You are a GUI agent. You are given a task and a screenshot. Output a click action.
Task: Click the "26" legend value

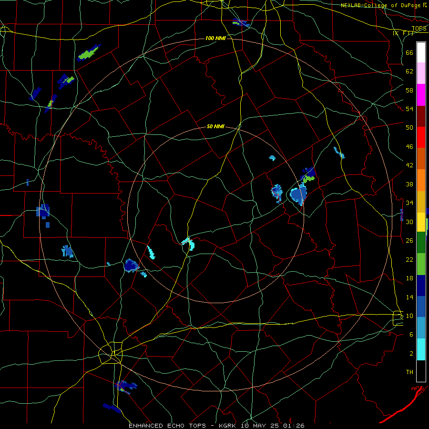click(x=409, y=241)
